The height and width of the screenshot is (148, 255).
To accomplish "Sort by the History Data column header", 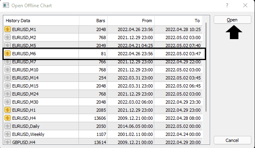I will point(41,21).
